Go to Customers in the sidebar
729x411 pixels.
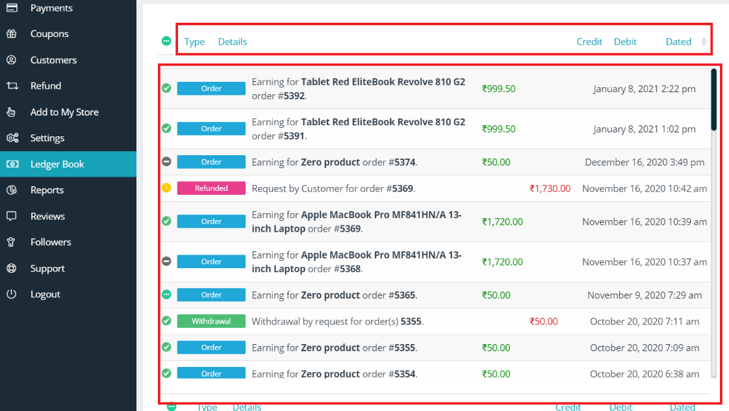click(68, 60)
